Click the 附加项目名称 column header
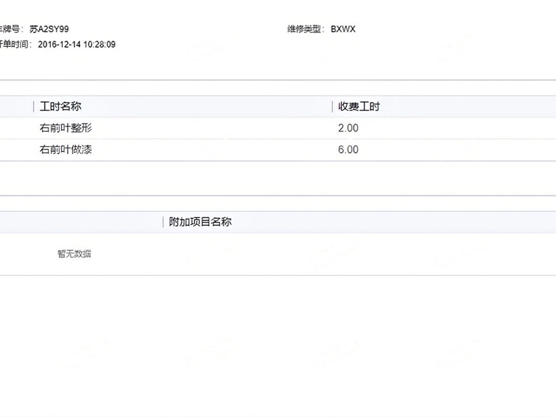556x417 pixels. pos(200,222)
